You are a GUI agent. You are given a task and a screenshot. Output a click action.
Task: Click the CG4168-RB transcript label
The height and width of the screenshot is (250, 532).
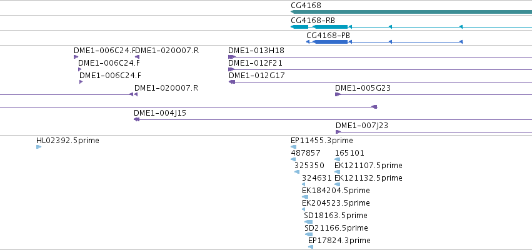(313, 21)
